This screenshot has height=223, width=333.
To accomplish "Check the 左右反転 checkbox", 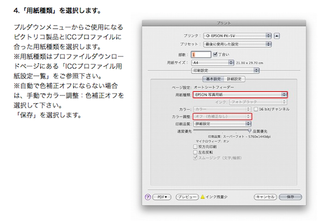I will [x=195, y=152].
